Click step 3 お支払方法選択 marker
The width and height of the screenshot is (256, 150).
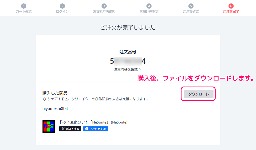[x=104, y=6]
